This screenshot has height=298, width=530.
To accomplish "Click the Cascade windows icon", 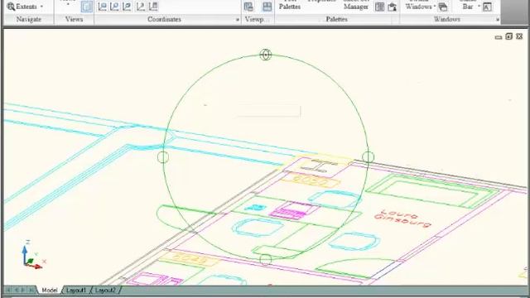I will coord(443,7).
